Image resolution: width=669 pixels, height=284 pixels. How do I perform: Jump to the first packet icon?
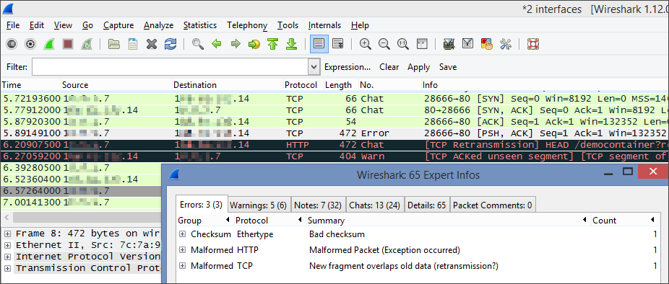click(273, 44)
